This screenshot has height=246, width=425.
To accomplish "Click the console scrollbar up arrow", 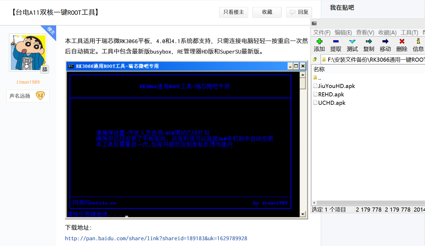I will (x=303, y=75).
